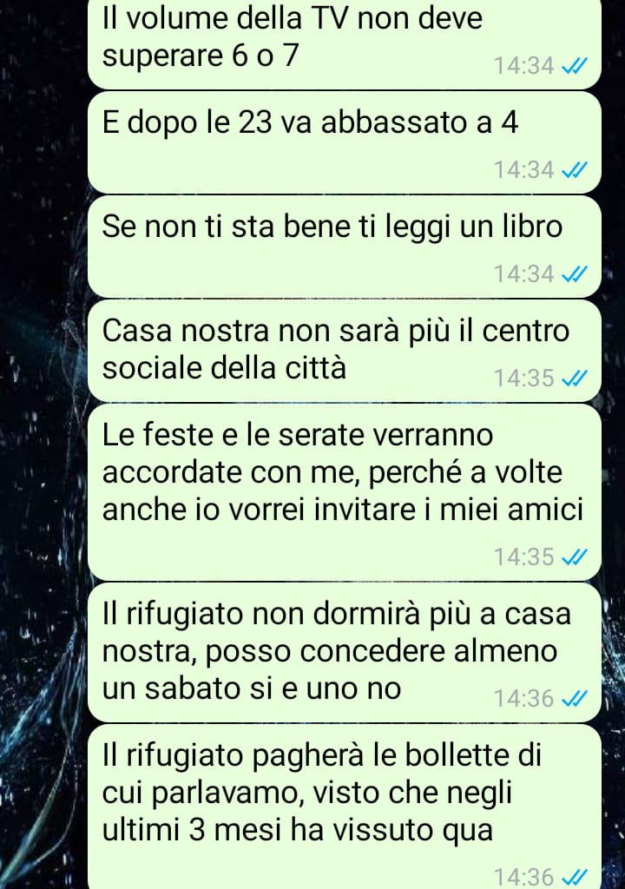Click read ticks beside 'Se non ti sta bene'
625x889 pixels.
(x=574, y=274)
